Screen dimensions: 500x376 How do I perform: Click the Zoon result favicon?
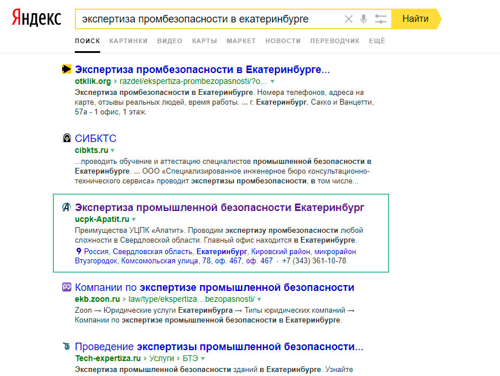pyautogui.click(x=67, y=287)
